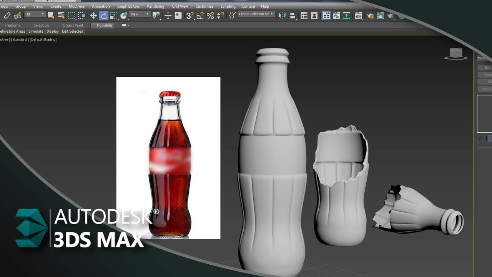
Task: Open the Customize menu
Action: point(204,6)
